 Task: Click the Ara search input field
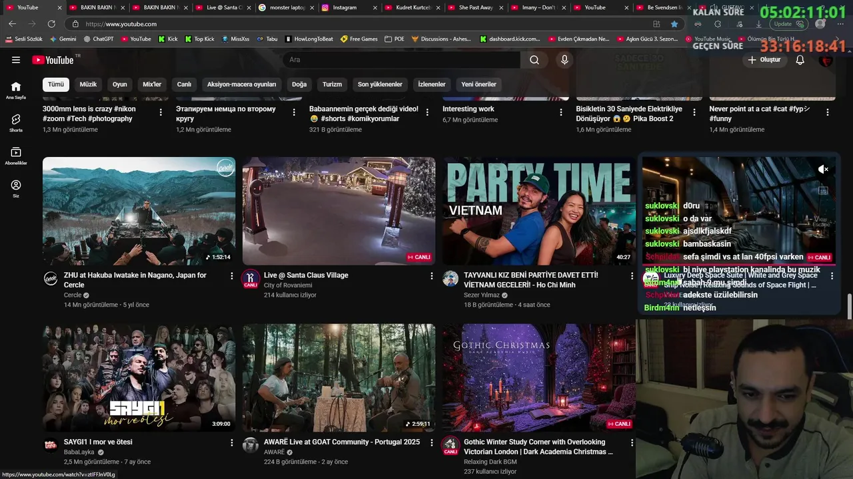point(402,60)
